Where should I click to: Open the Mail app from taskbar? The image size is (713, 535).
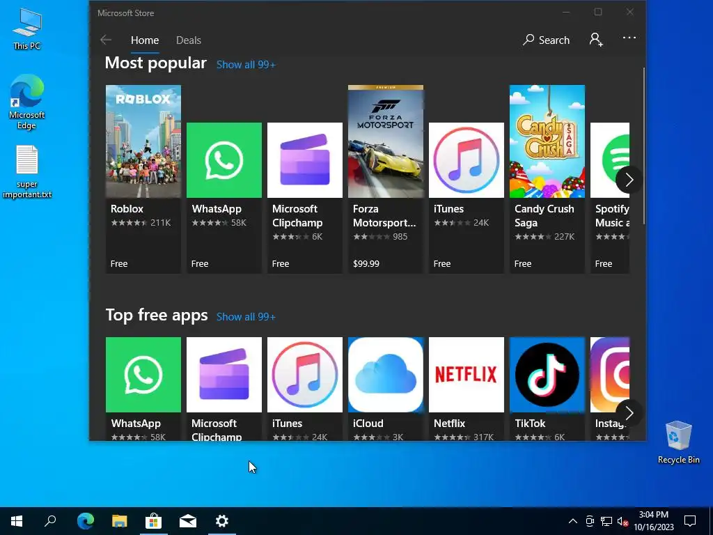pyautogui.click(x=188, y=521)
